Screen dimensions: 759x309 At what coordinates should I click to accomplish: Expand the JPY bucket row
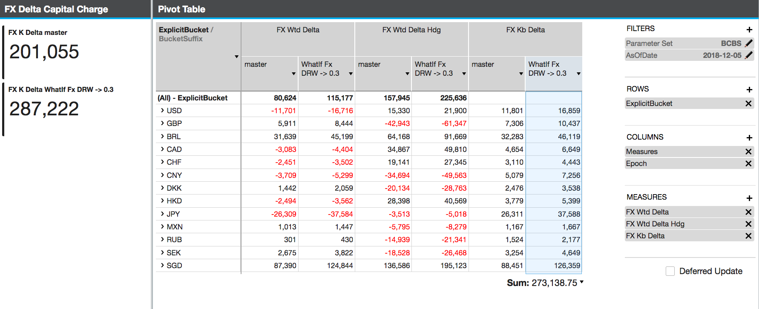pos(162,214)
